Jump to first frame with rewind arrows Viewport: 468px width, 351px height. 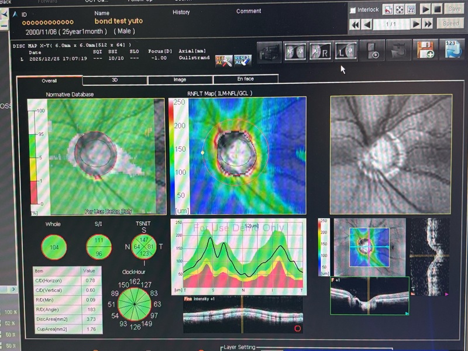pyautogui.click(x=355, y=24)
